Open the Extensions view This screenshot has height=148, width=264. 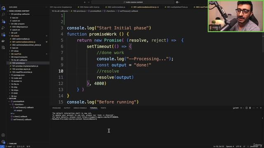coord(3,35)
